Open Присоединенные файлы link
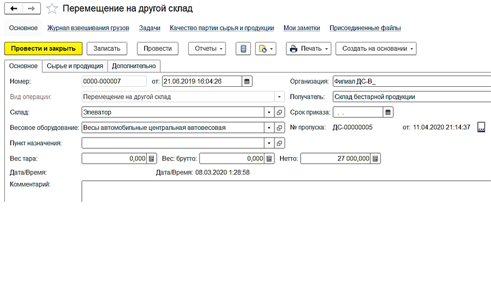This screenshot has width=491, height=294. (x=365, y=28)
